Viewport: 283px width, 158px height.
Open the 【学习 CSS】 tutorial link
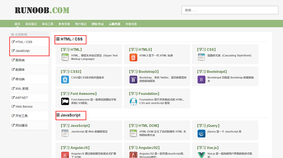tap(206, 49)
